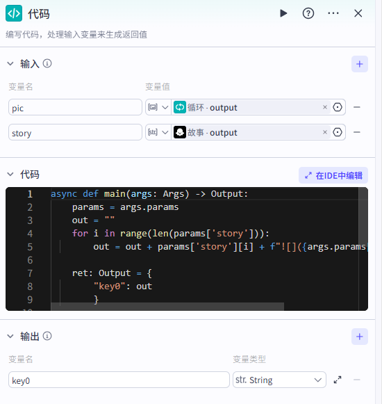The image size is (382, 404).
Task: Click the 在IDE中编辑 button
Action: coord(333,175)
